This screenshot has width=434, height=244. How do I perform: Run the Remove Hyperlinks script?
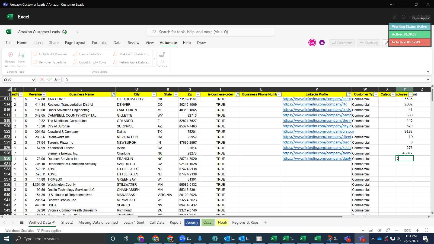(x=50, y=62)
